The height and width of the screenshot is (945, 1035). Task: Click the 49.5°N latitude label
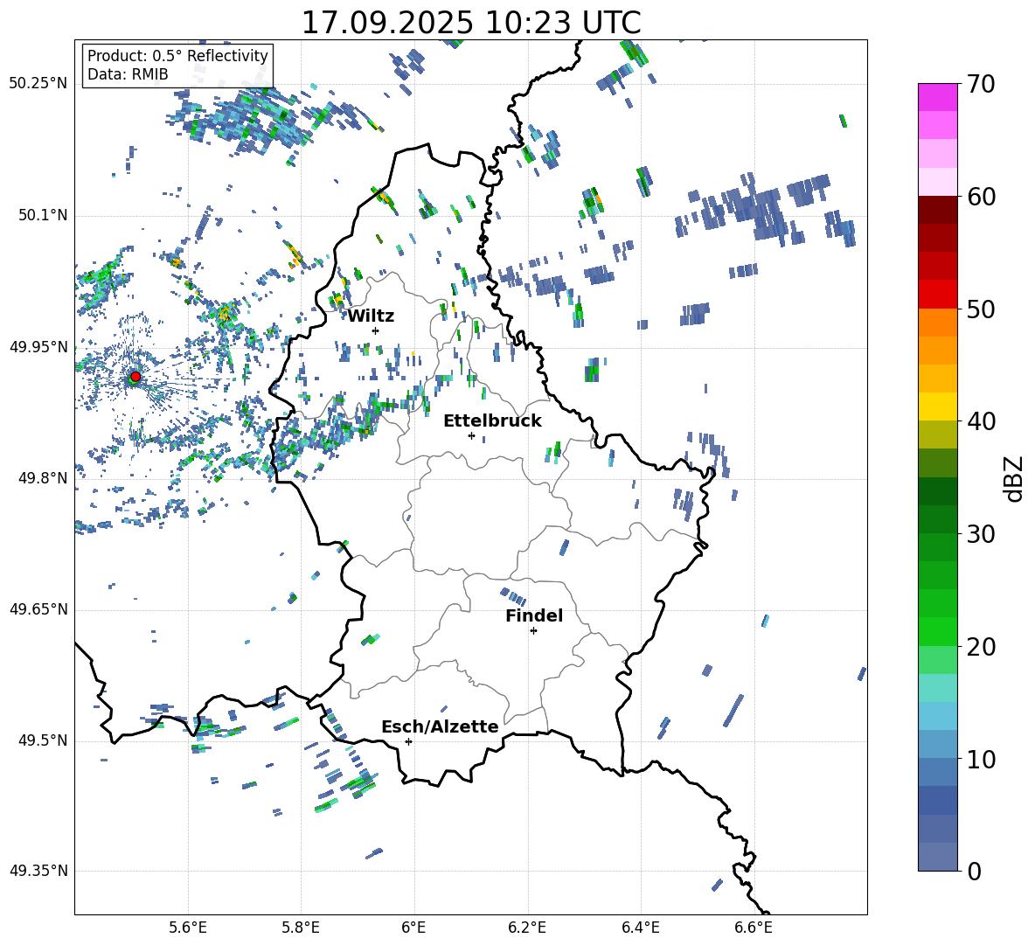pyautogui.click(x=42, y=740)
